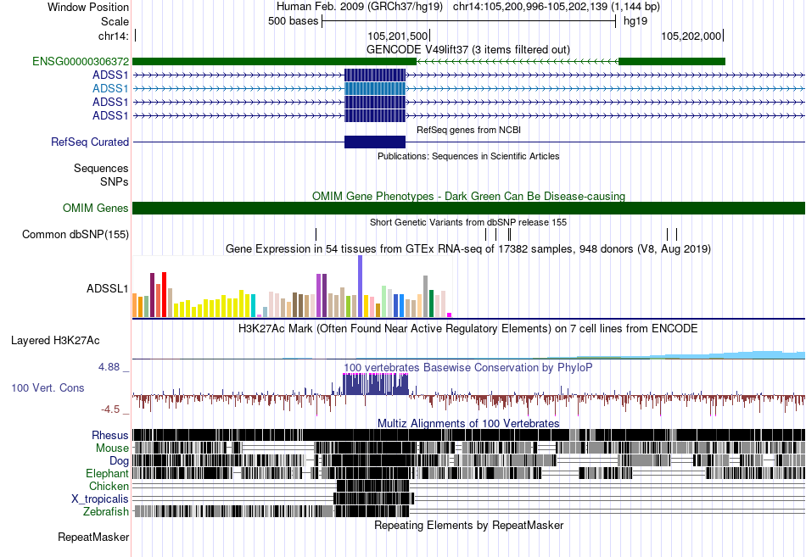Select the Zebrafish alignment row label
This screenshot has height=557, width=806.
click(106, 512)
